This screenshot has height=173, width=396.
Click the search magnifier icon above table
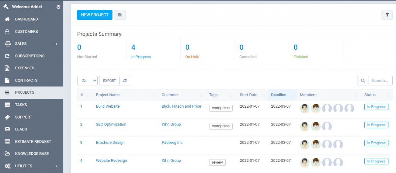click(363, 81)
